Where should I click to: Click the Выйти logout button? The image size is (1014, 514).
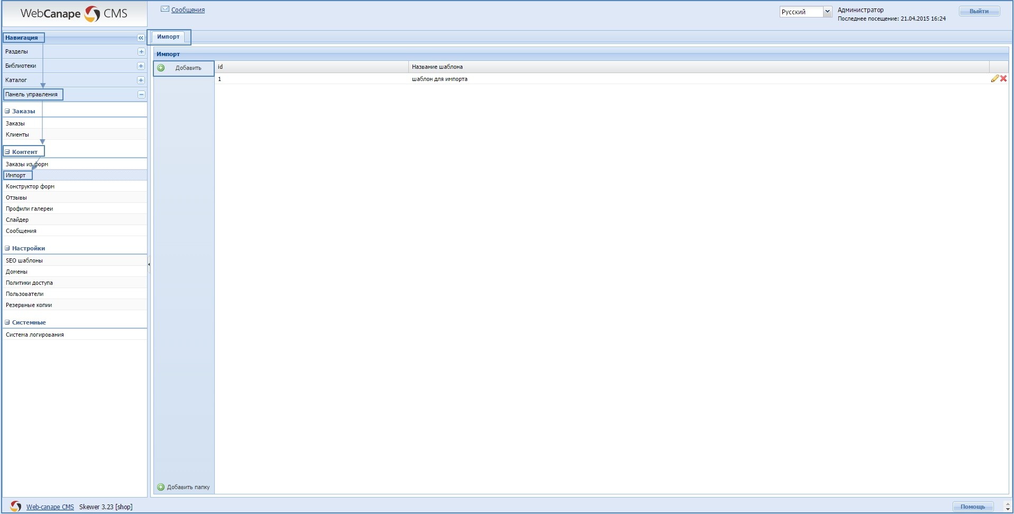click(x=979, y=11)
